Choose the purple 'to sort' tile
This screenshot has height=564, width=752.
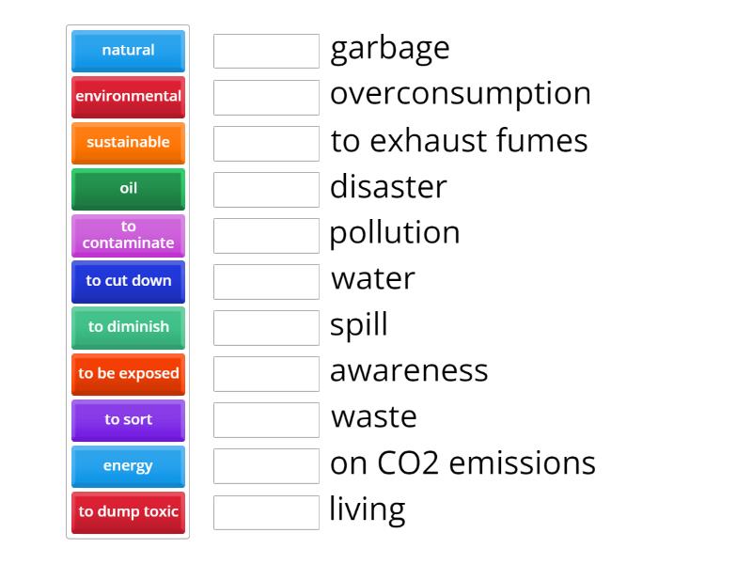[x=128, y=419]
